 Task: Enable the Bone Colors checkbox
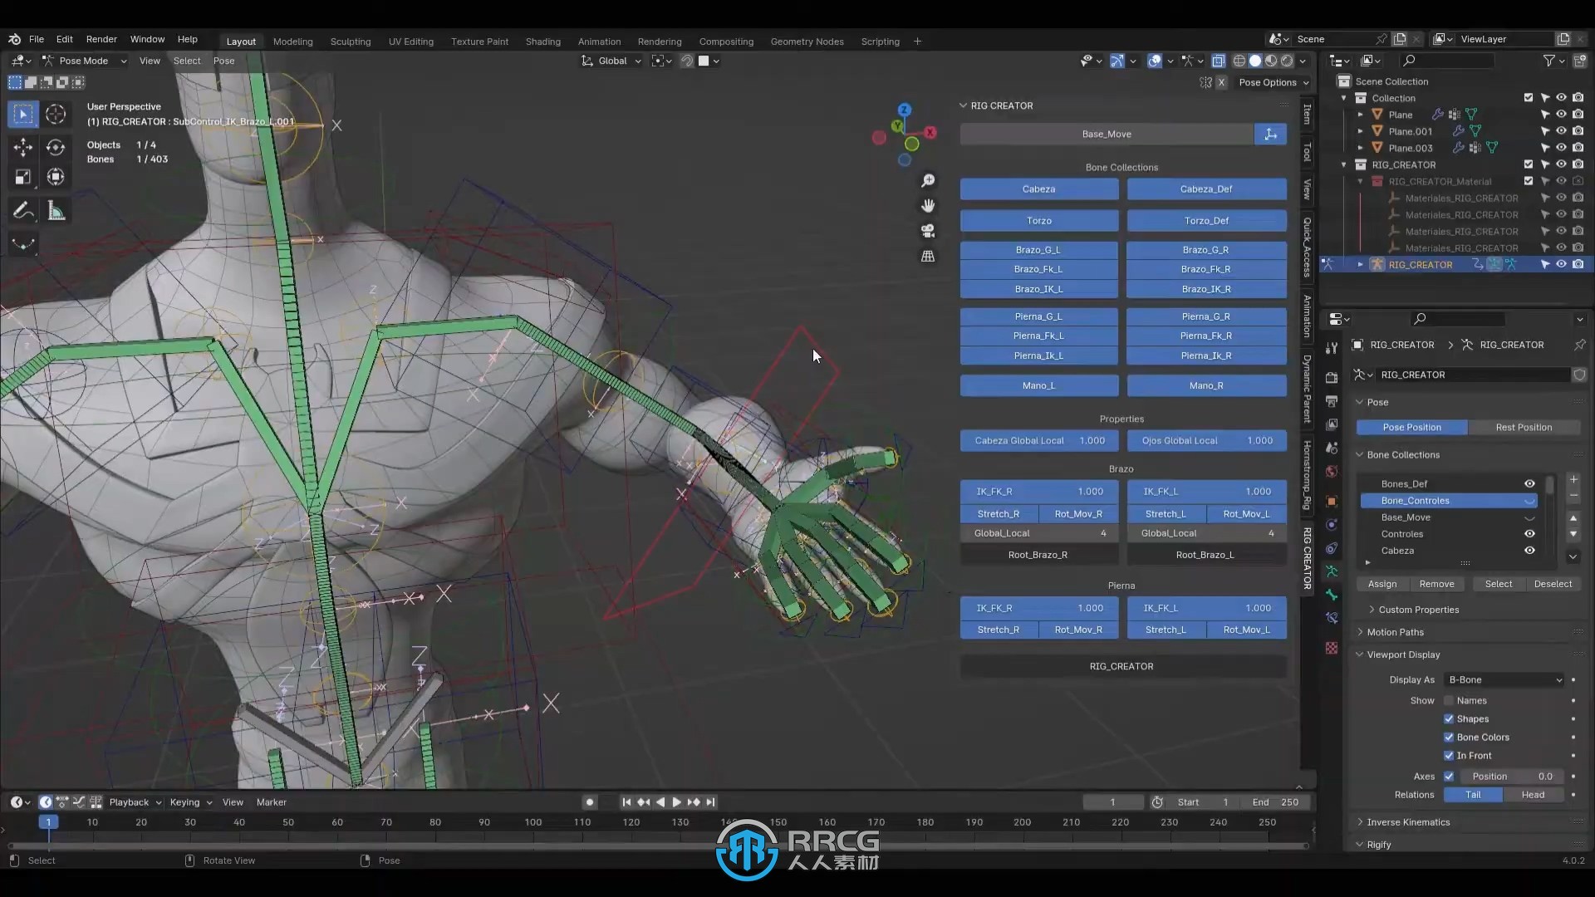pos(1448,736)
